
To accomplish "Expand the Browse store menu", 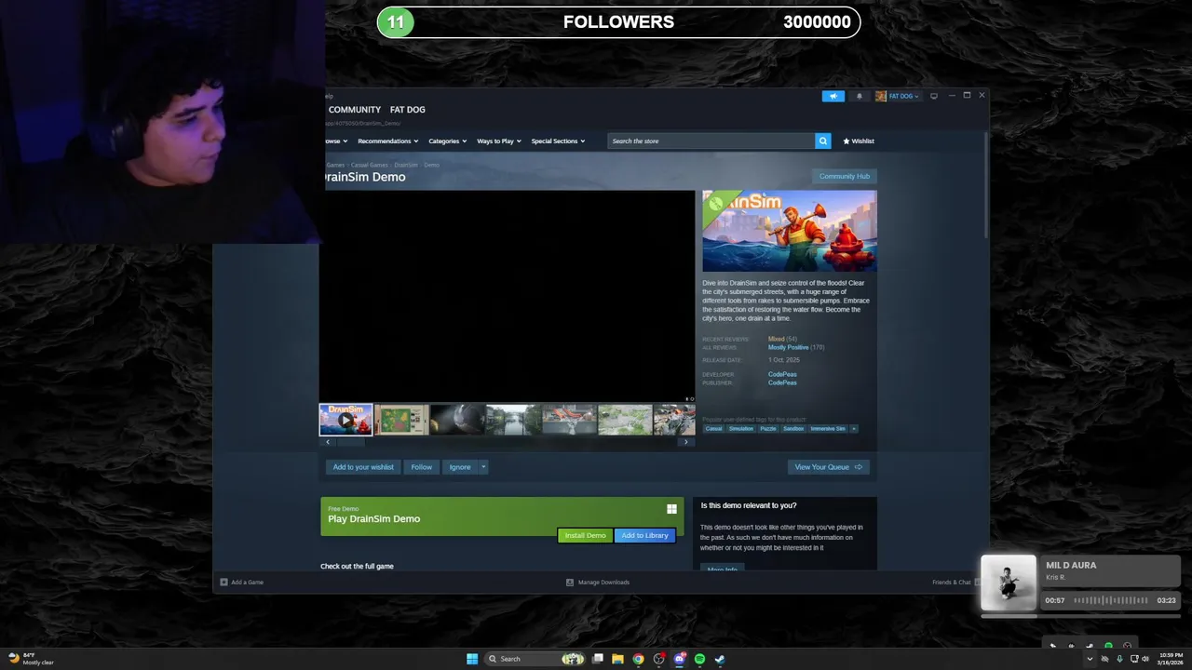I will click(x=336, y=141).
